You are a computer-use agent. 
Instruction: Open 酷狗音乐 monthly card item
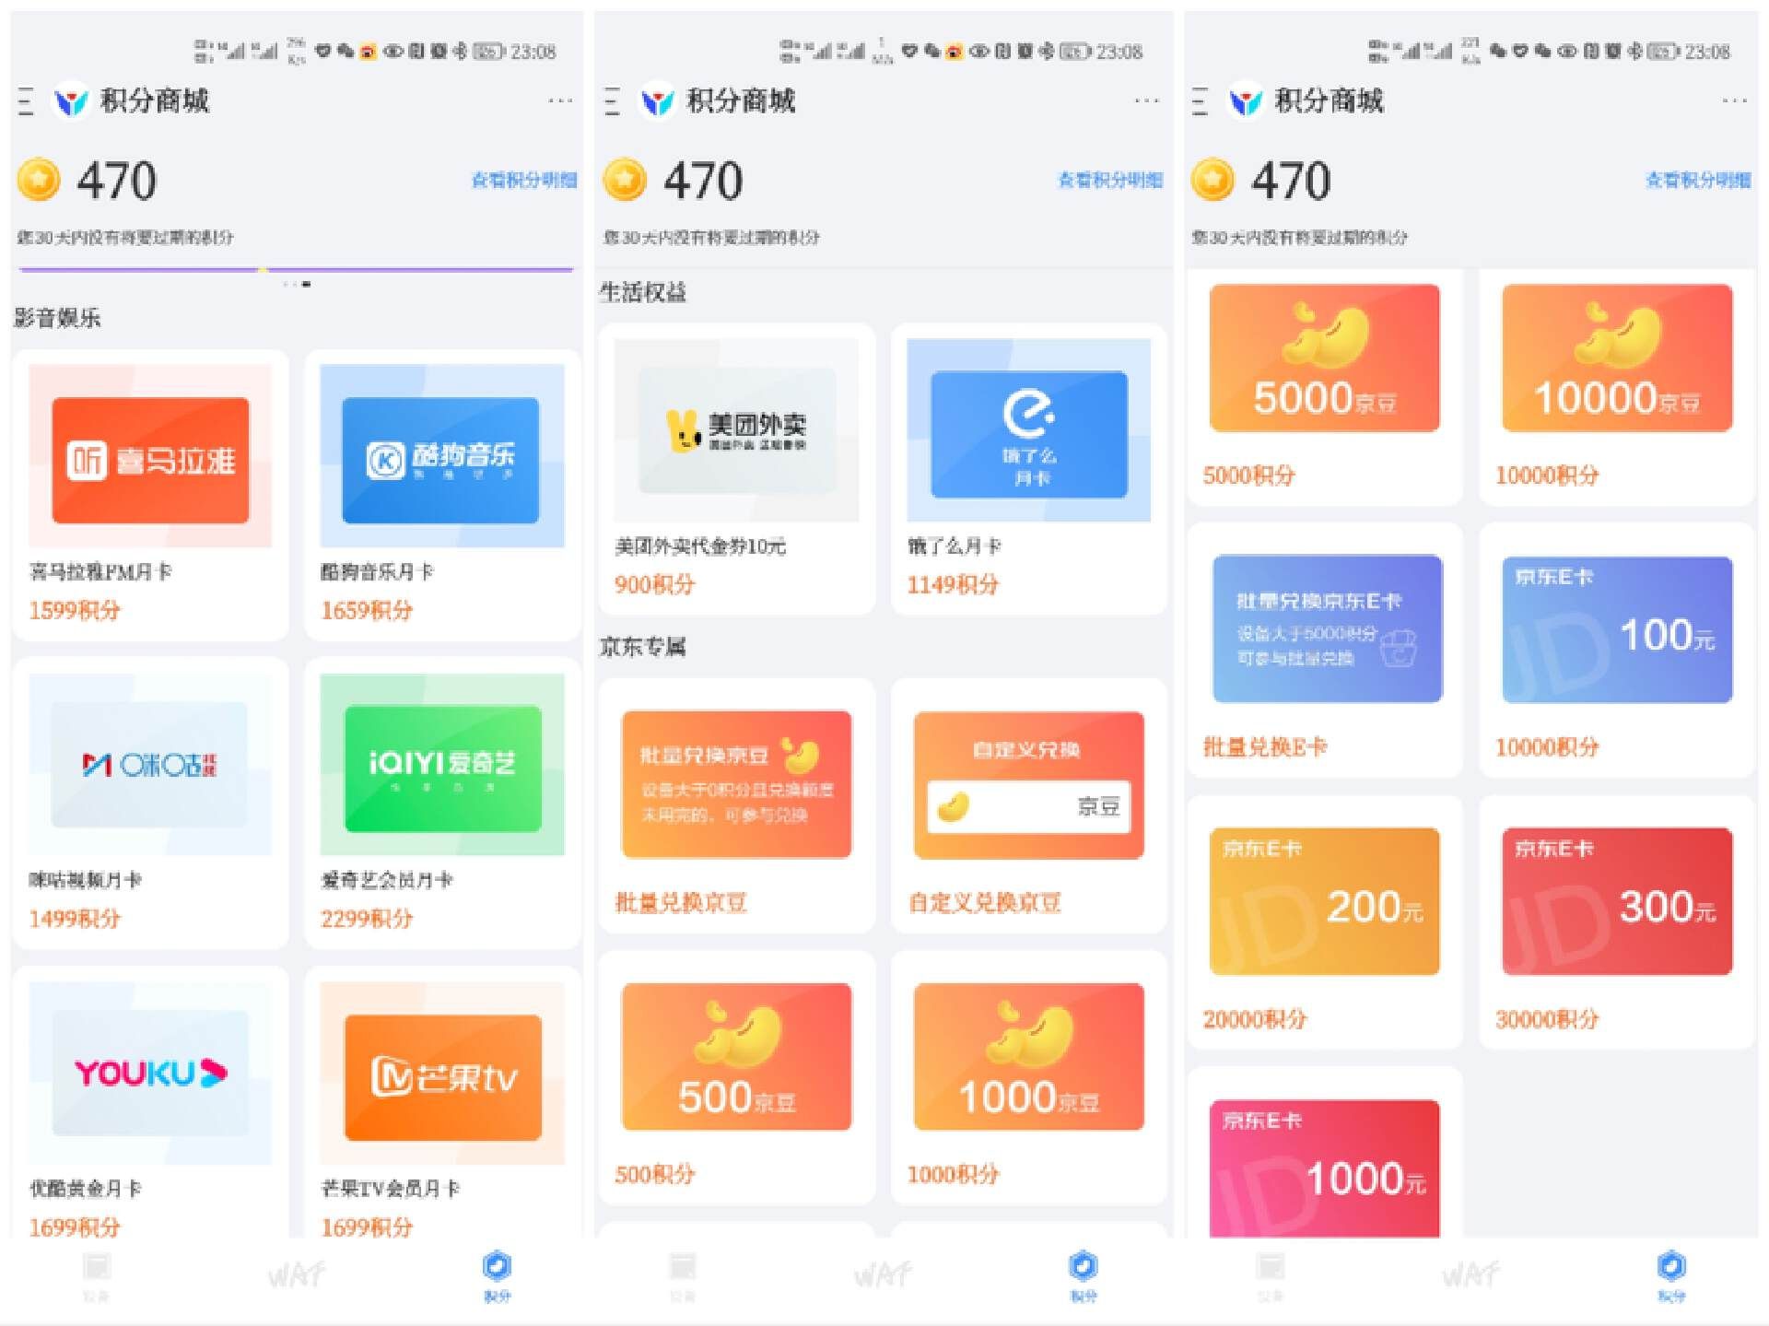coord(442,495)
